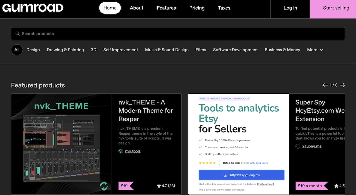Click the green nvk logo badge on thumbnail
This screenshot has height=195, width=356.
pyautogui.click(x=104, y=186)
